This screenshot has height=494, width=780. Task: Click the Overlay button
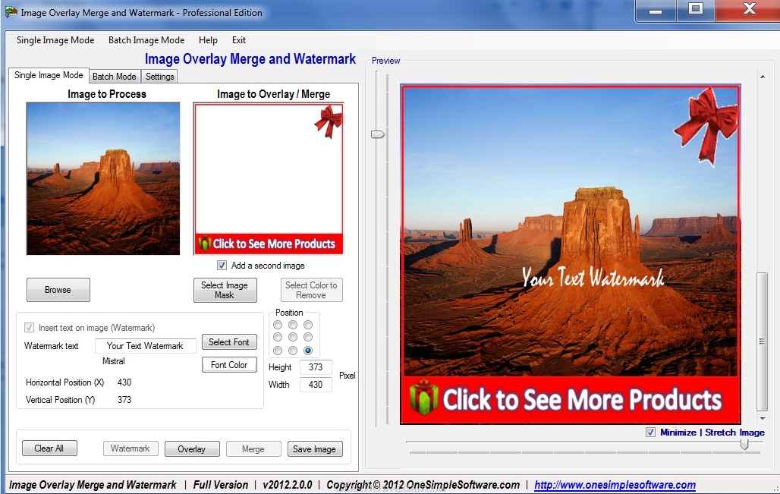click(x=192, y=448)
